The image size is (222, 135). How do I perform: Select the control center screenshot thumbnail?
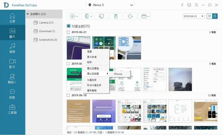[x=104, y=48]
